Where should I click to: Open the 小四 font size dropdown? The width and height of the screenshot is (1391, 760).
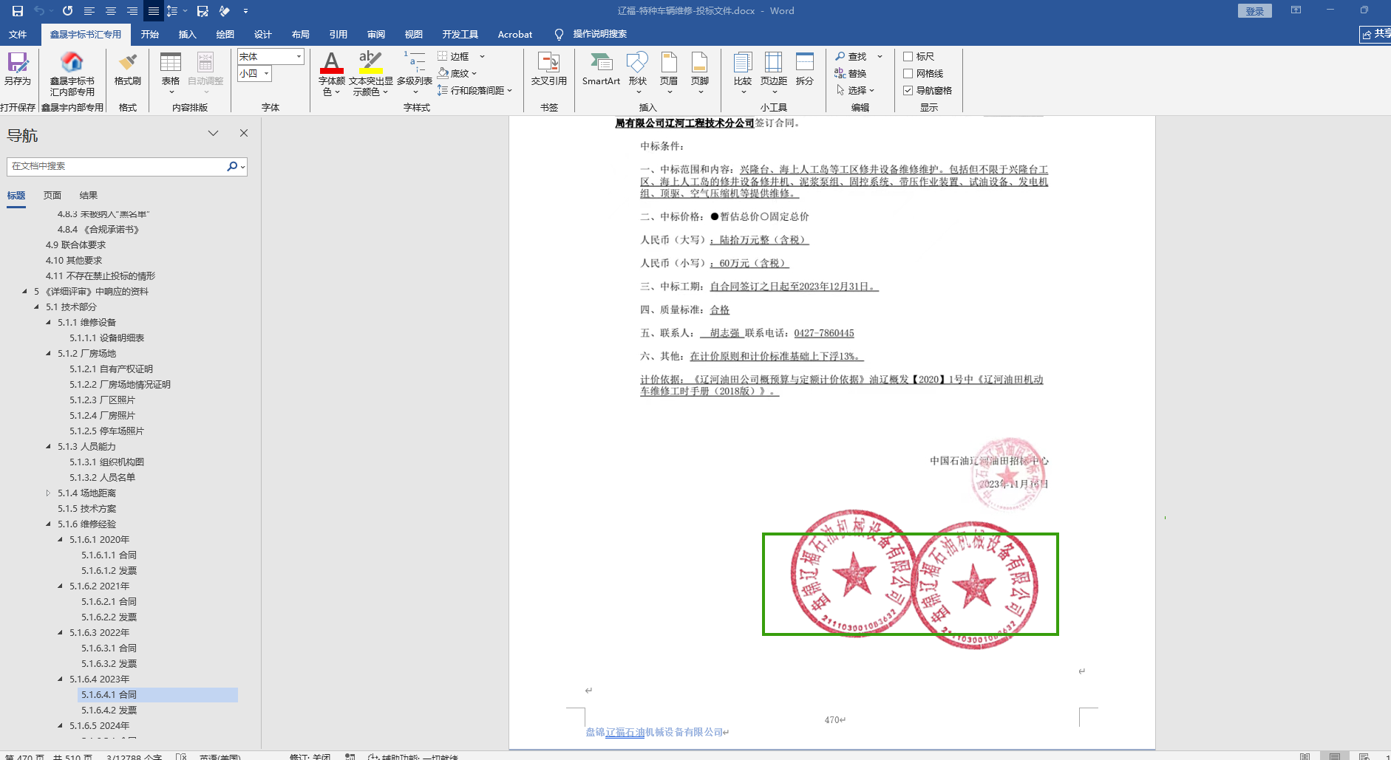click(266, 73)
